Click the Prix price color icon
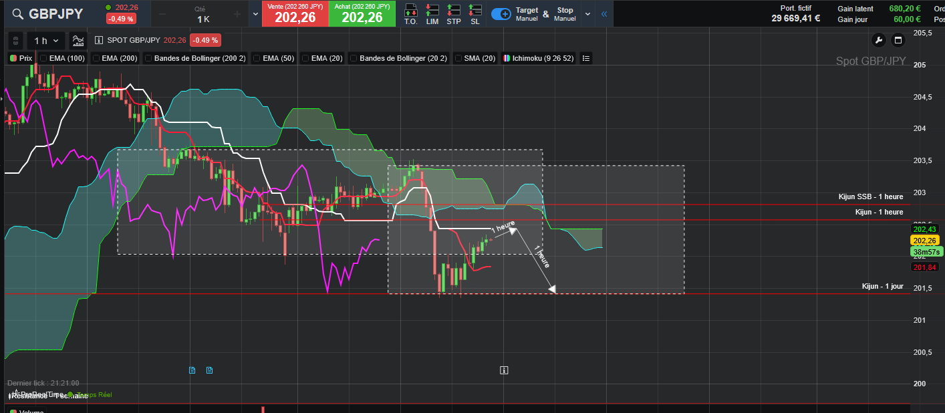Image resolution: width=945 pixels, height=413 pixels. [13, 58]
